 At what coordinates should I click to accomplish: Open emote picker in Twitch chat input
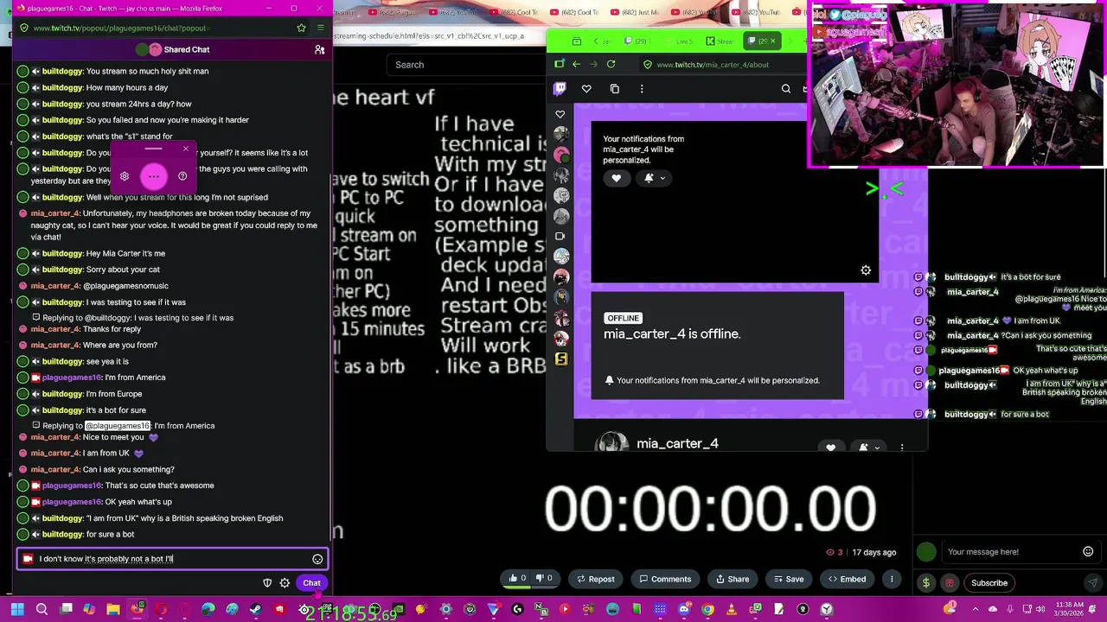point(317,559)
